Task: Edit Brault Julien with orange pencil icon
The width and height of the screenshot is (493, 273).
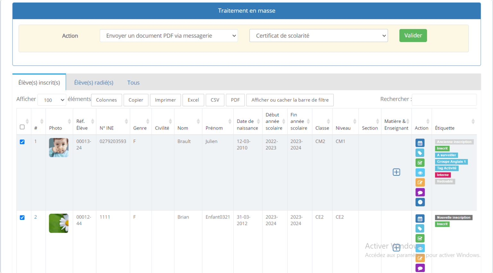Action: [x=420, y=182]
